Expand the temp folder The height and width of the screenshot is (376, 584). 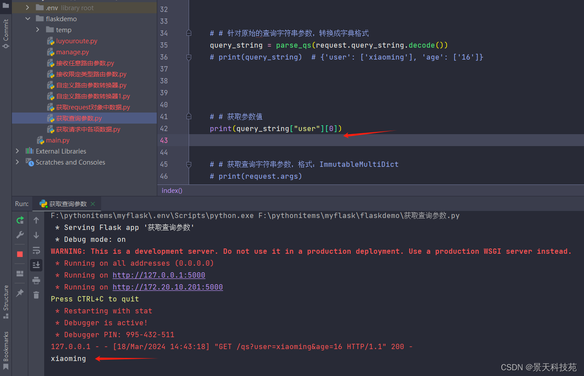pos(38,30)
